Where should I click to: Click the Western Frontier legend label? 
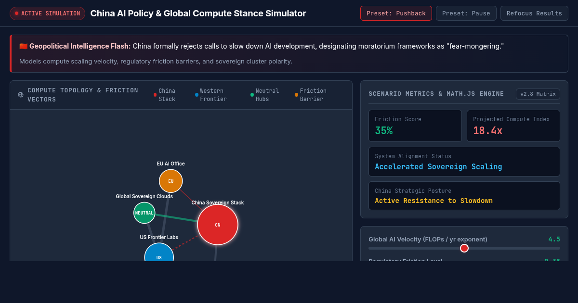(x=213, y=95)
